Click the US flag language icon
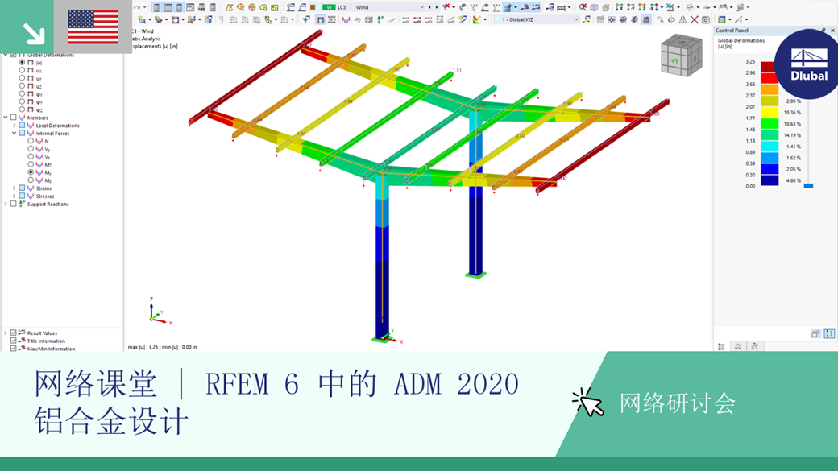Screen dimensions: 838x471 click(x=93, y=27)
